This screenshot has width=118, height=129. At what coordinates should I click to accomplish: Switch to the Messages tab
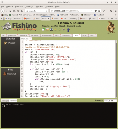point(5,101)
